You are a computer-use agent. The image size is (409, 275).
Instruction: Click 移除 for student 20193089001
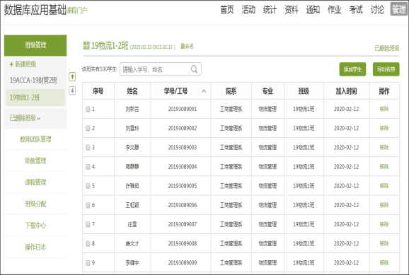coord(384,109)
